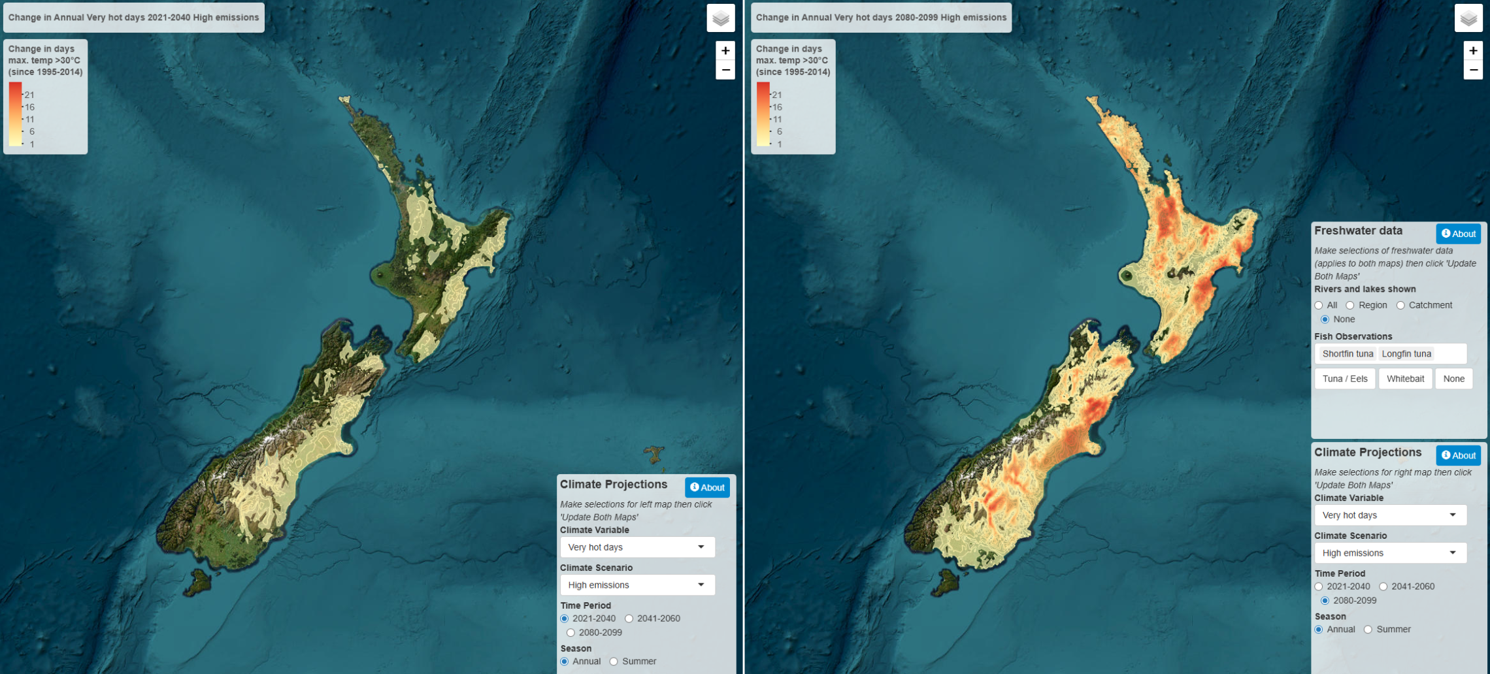Open the Climate Scenario dropdown on the right panel
This screenshot has width=1490, height=674.
(x=1390, y=553)
